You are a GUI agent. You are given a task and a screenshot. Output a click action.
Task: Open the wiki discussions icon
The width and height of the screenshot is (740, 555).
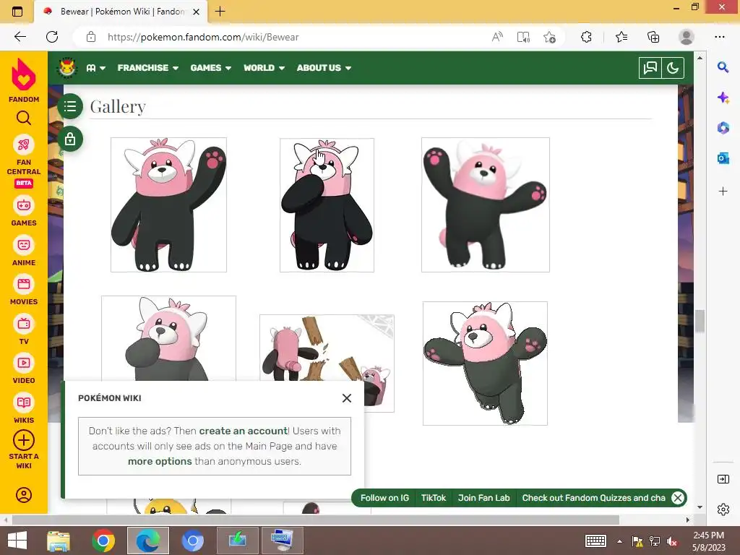[x=650, y=68]
